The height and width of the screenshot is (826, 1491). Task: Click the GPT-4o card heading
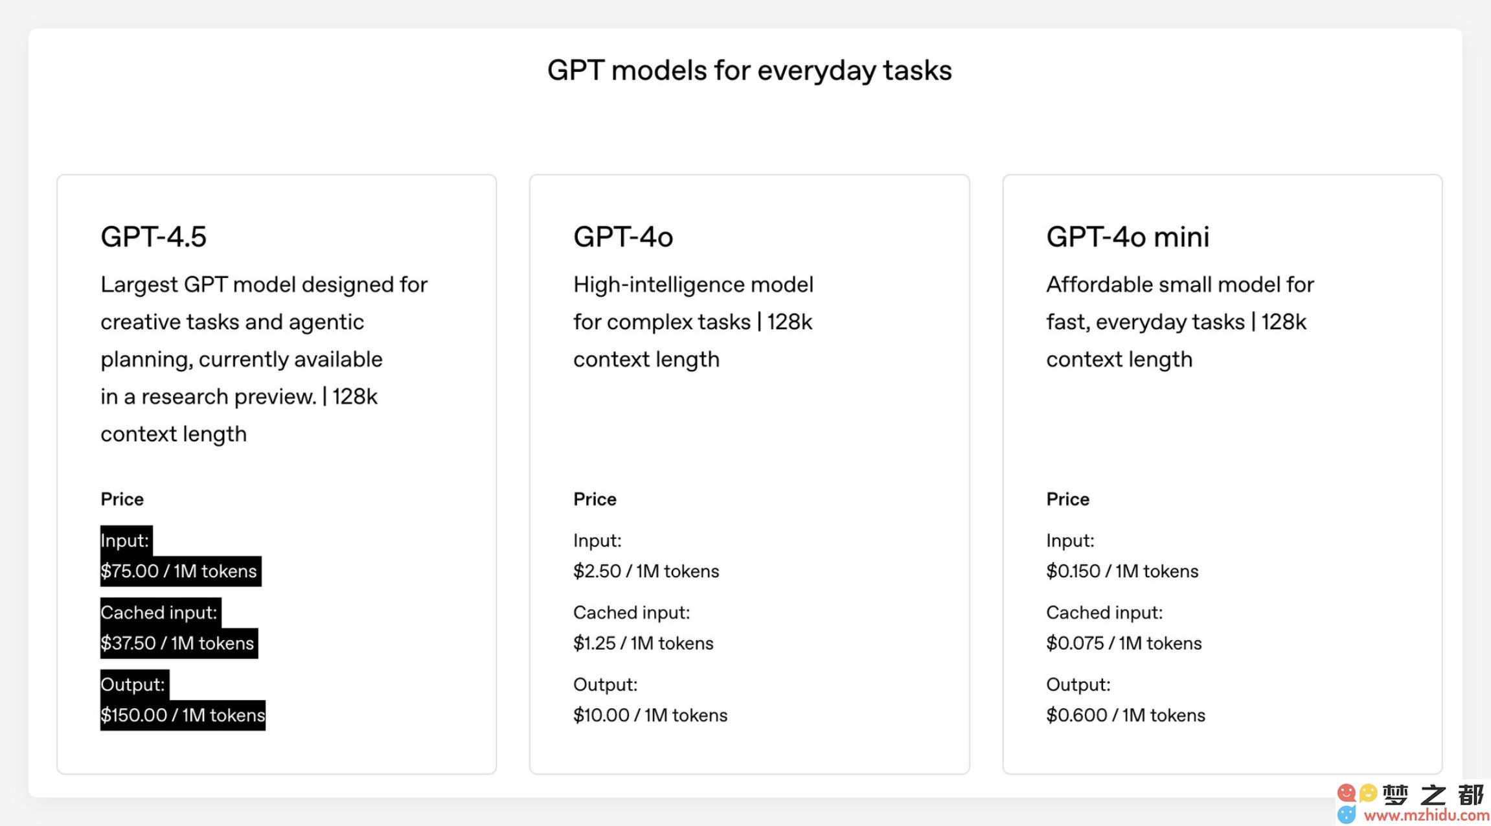click(623, 236)
